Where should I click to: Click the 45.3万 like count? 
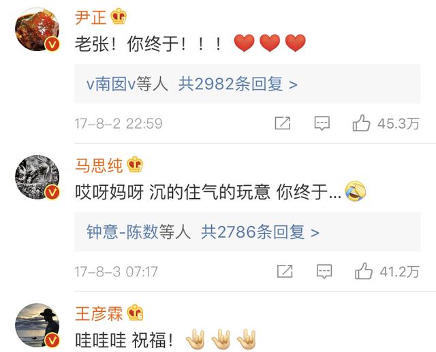[x=398, y=123]
